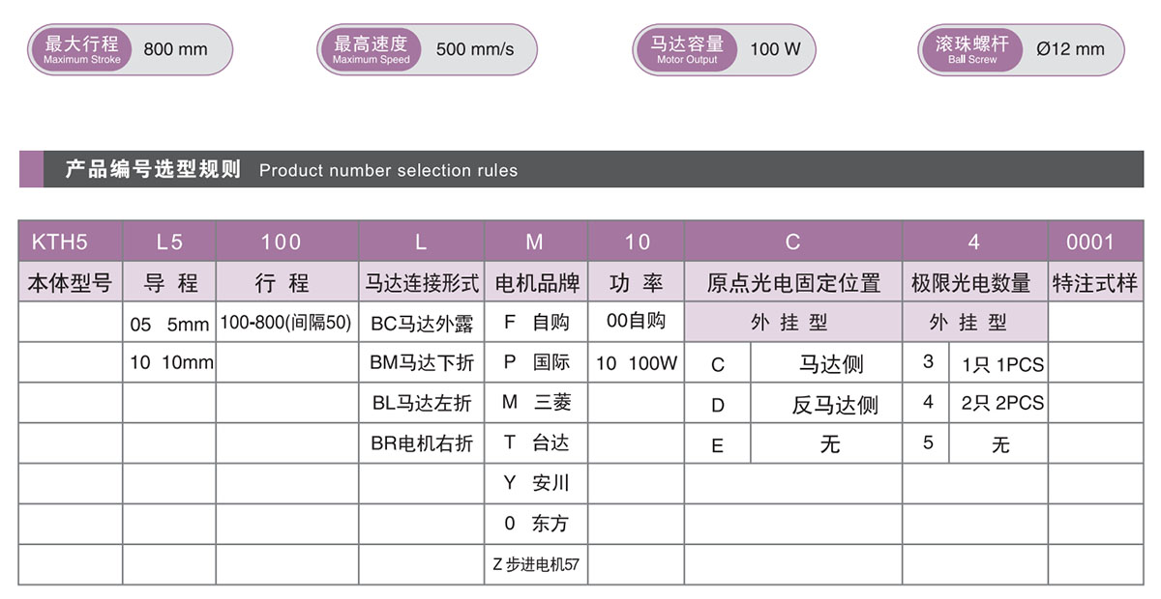This screenshot has width=1161, height=599.
Task: Switch to the 电机品牌 motor brand column
Action: point(537,282)
